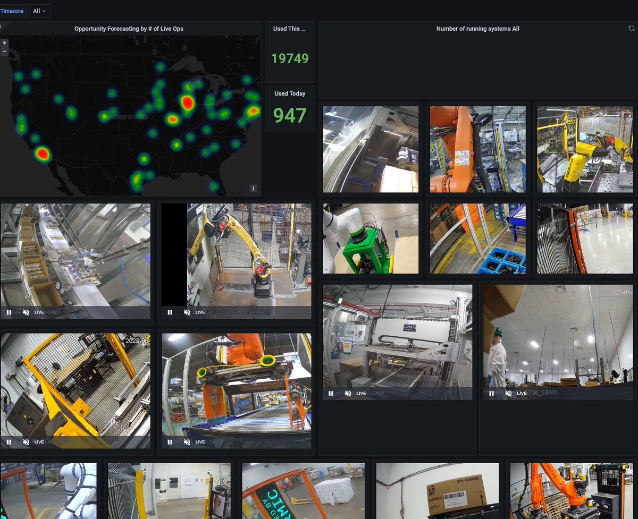Screen dimensions: 638x519
Task: Zoom out on the map with the minus icon
Action: pyautogui.click(x=4, y=52)
